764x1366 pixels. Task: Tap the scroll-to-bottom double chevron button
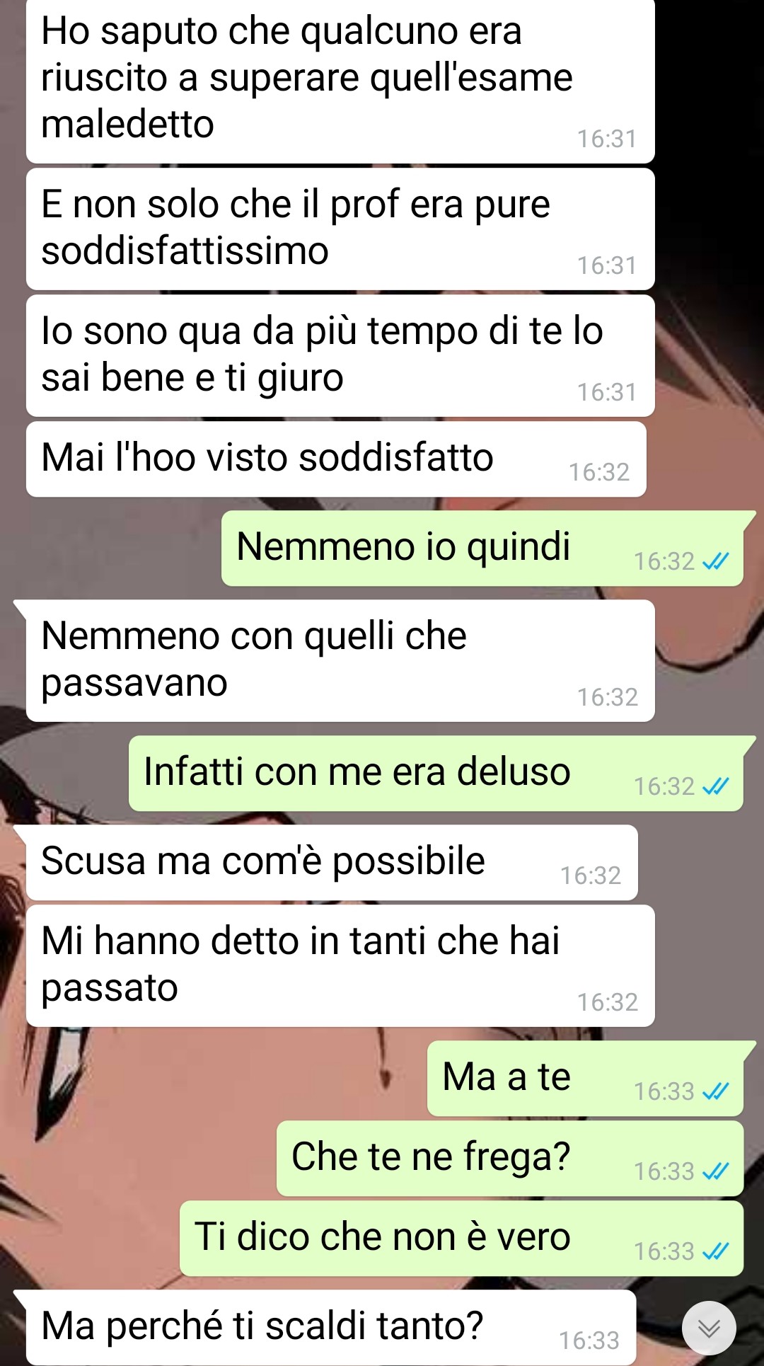[709, 1328]
